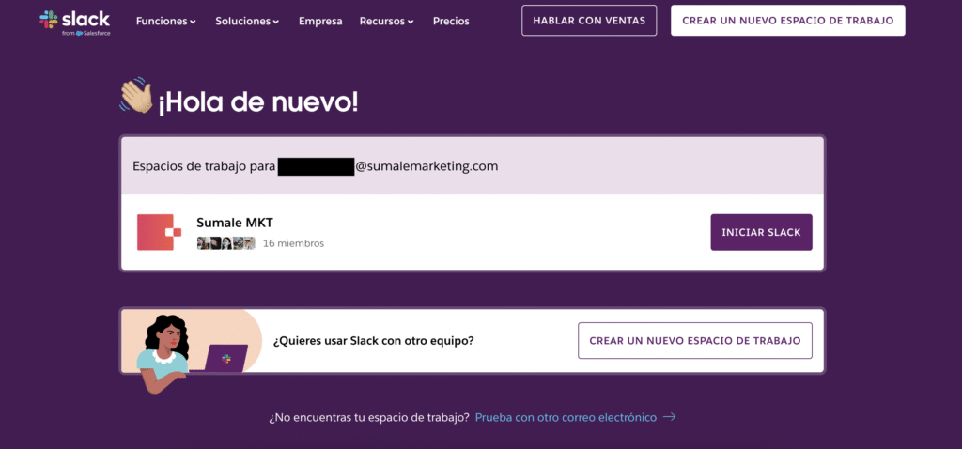
Task: Click header Crear un nuevo espacio de trabajo
Action: click(x=788, y=21)
